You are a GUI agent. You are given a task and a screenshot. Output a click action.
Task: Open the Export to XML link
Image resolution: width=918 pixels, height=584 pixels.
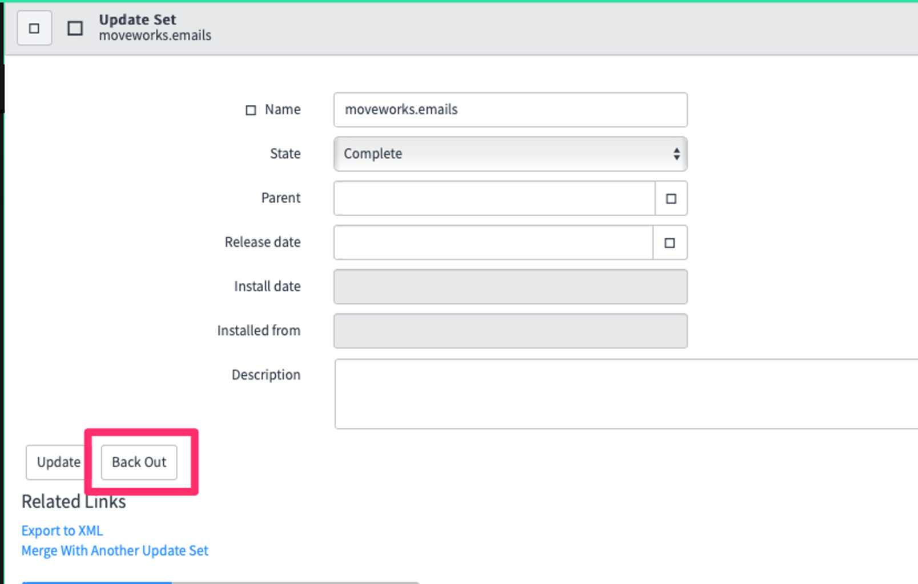click(62, 530)
